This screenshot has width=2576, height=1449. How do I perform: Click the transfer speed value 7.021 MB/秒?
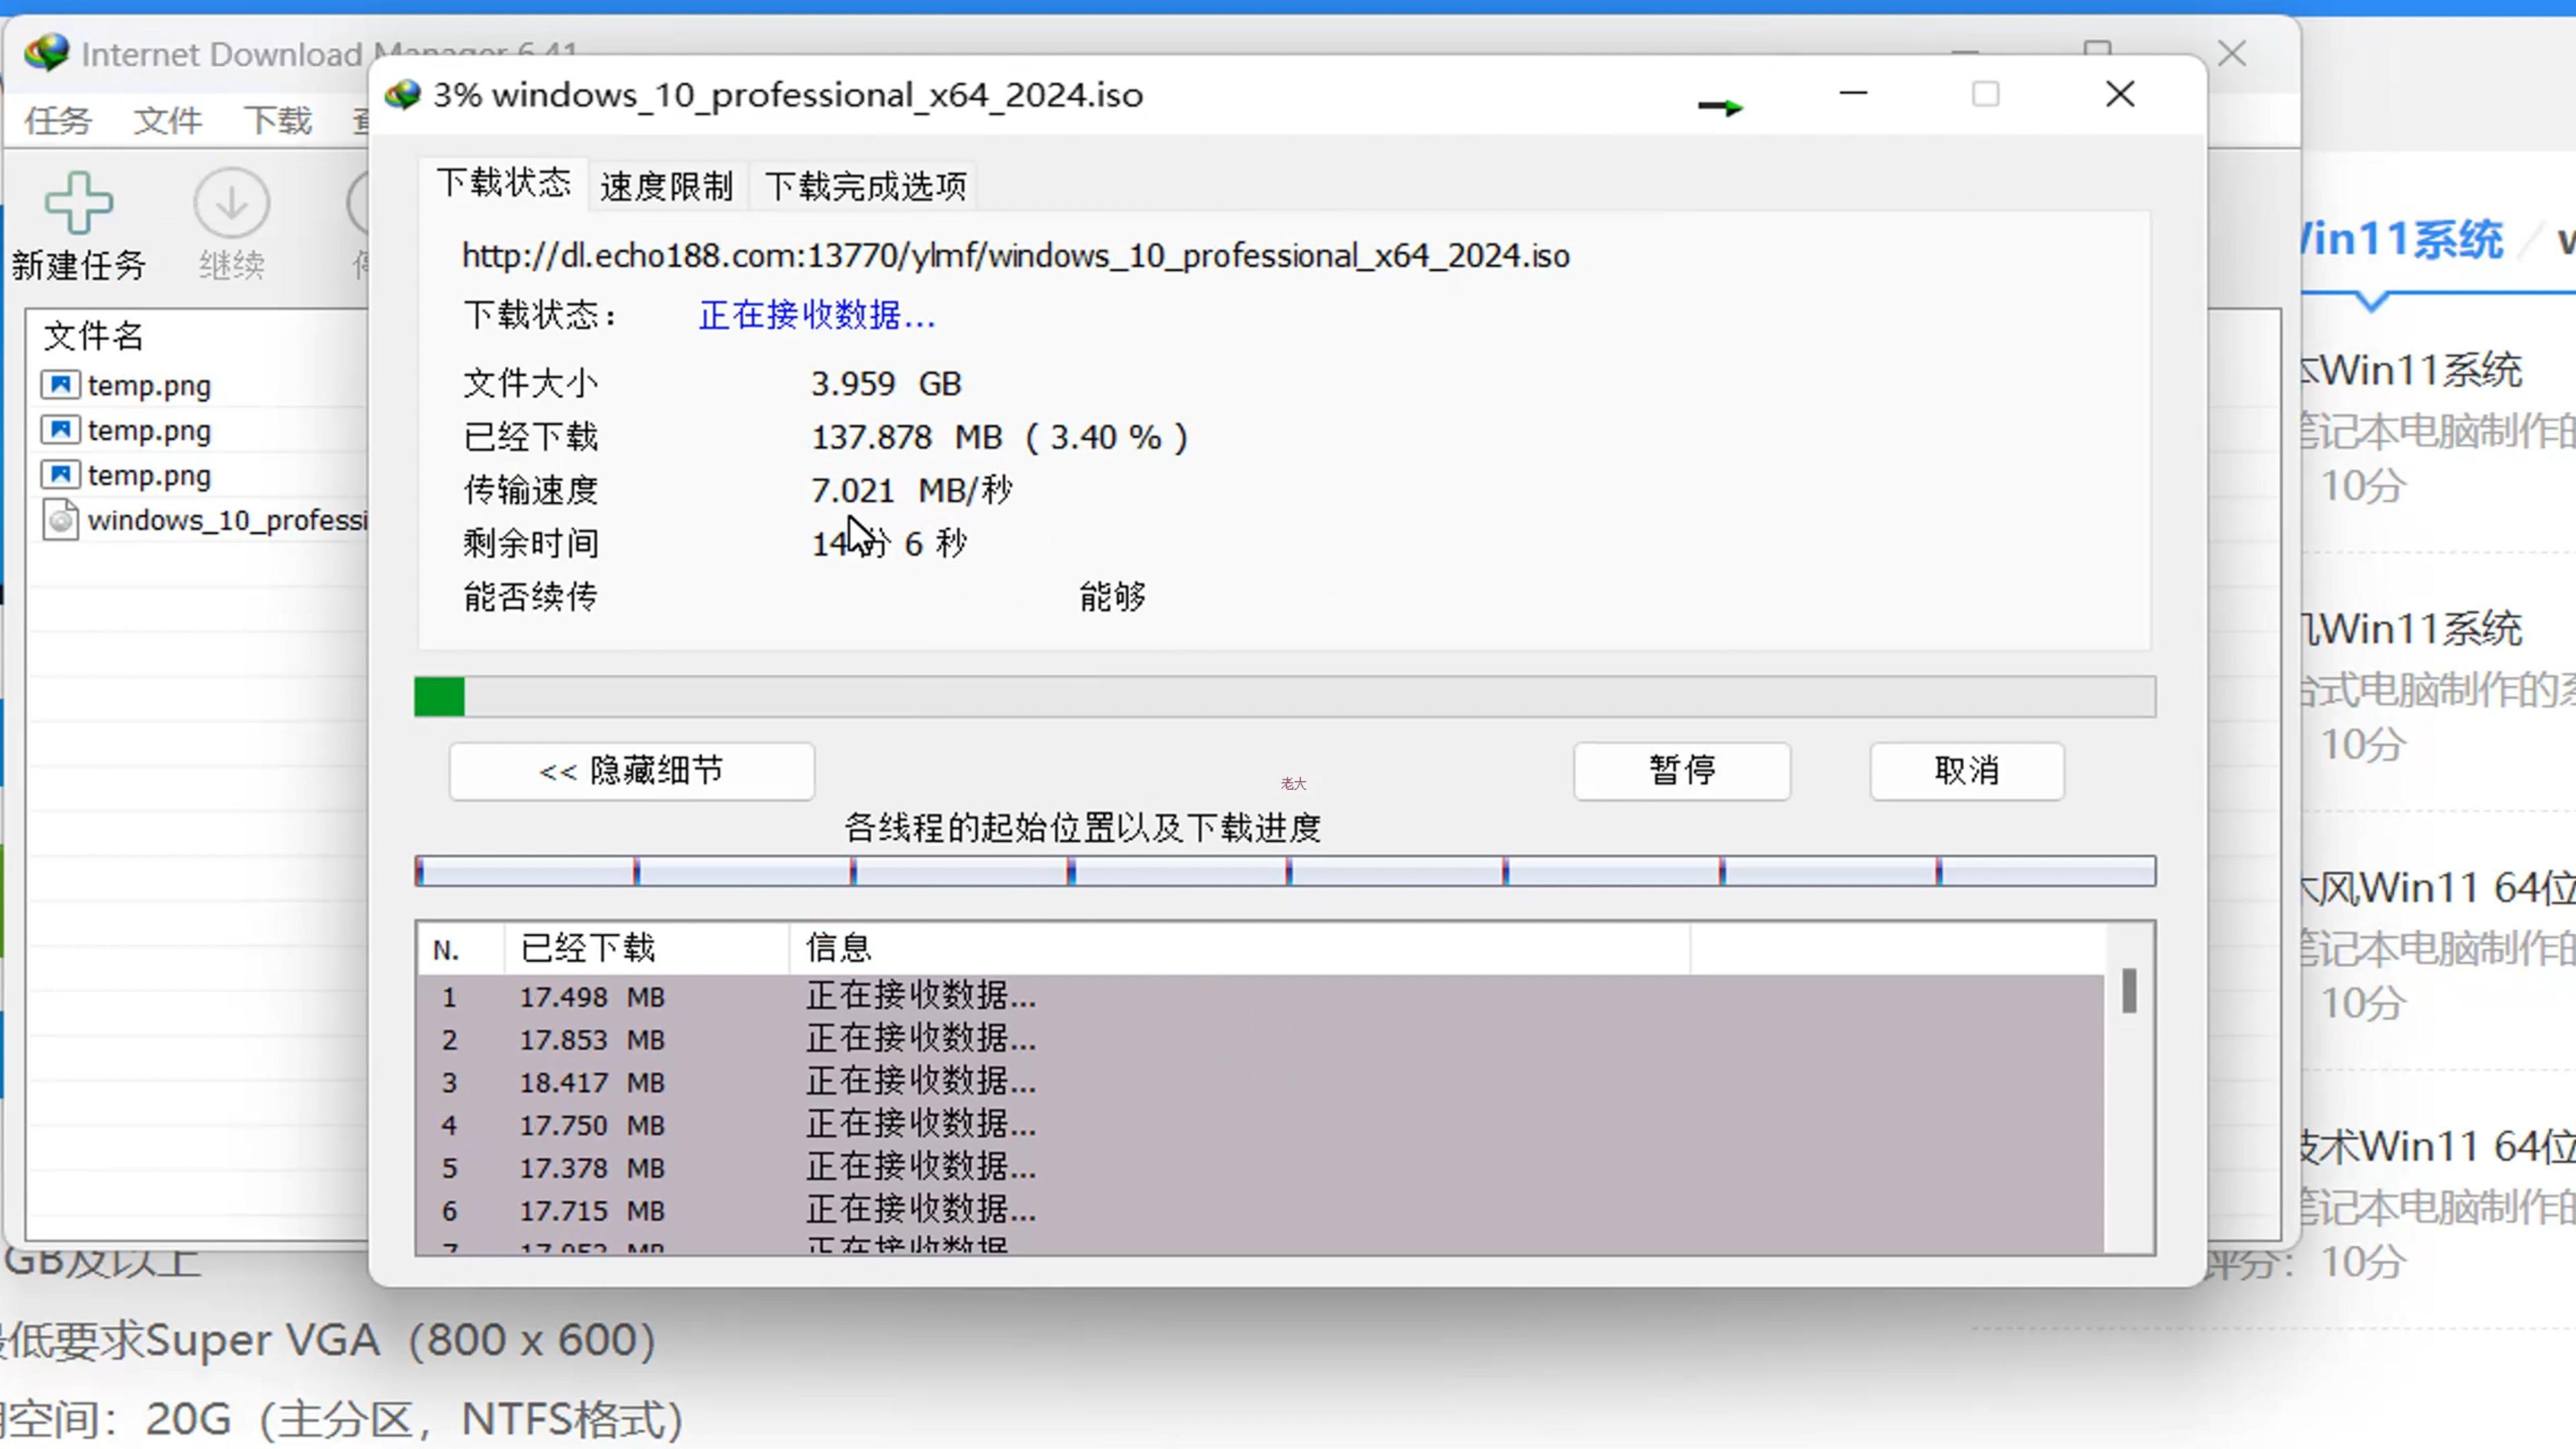point(911,491)
